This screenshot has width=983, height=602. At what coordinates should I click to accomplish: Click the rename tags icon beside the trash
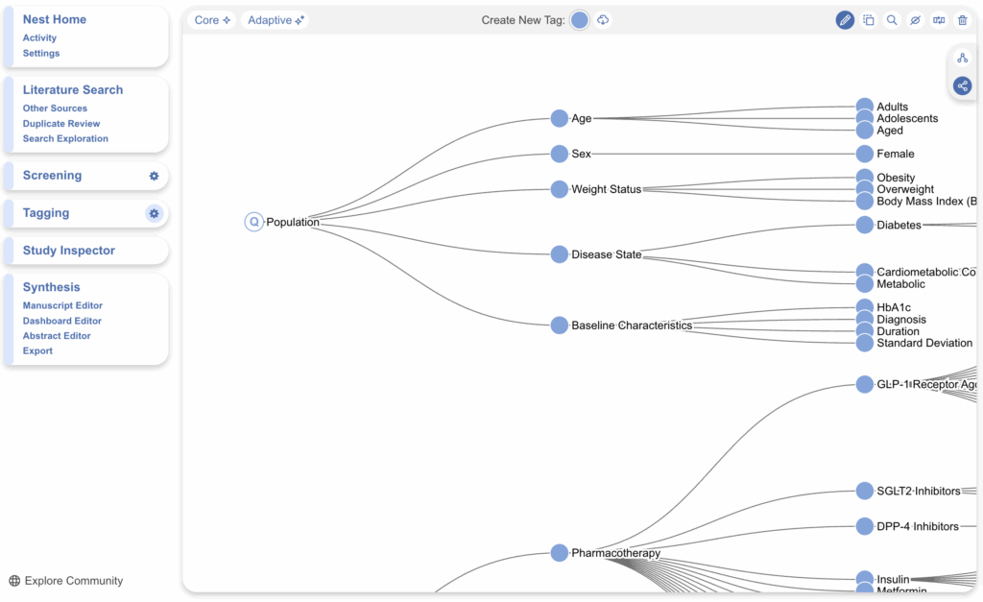click(x=939, y=20)
